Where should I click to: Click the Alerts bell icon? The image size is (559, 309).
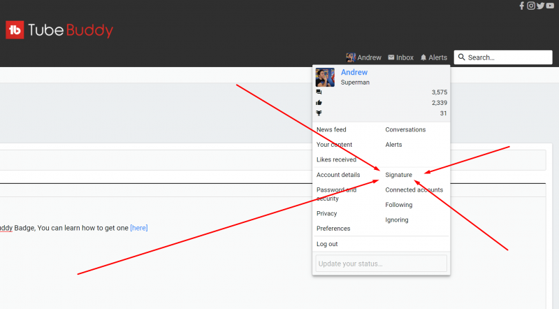coord(423,57)
